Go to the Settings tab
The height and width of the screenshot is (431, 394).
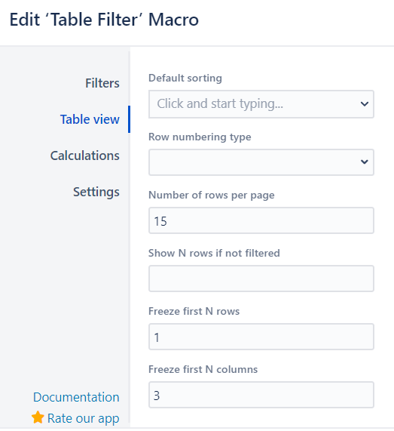tap(96, 192)
